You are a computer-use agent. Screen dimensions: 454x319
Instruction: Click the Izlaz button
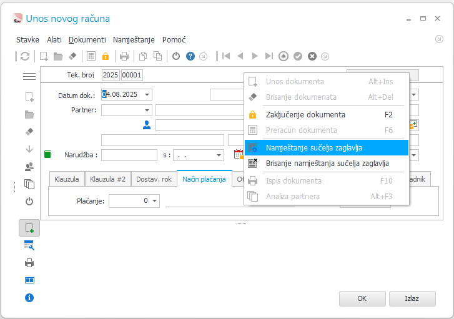point(412,298)
